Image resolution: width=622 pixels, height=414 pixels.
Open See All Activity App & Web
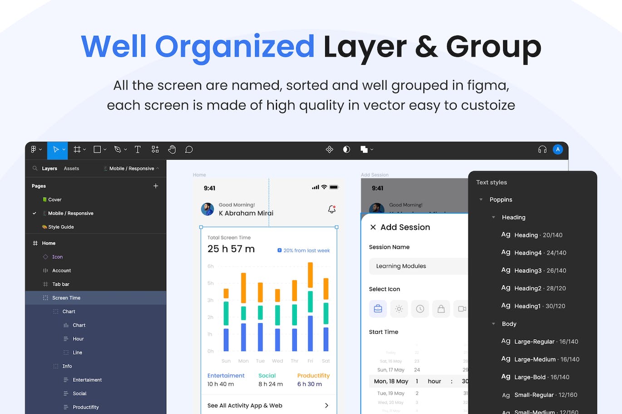[x=268, y=405]
